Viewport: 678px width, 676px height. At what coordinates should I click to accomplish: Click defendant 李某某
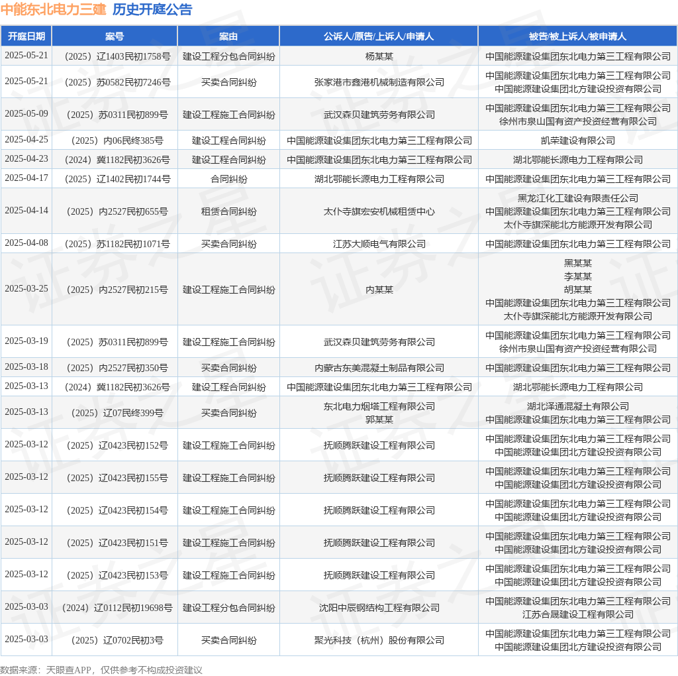pos(577,276)
